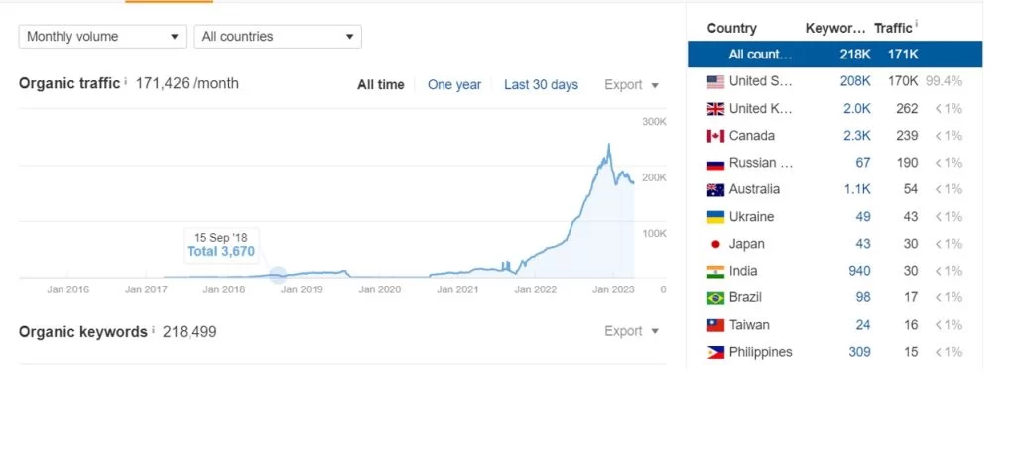Select the All countries highlighted row
Screen dimensions: 1016x463
click(834, 55)
